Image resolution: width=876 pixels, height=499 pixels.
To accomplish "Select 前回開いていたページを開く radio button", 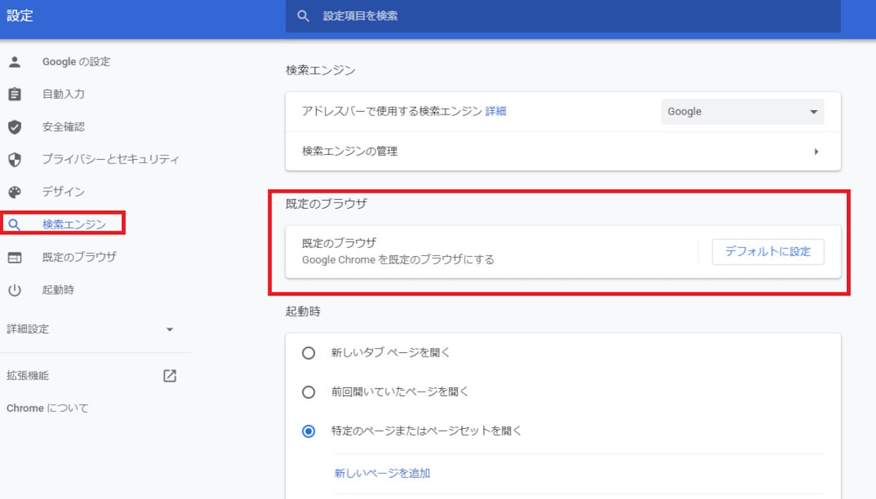I will [309, 392].
